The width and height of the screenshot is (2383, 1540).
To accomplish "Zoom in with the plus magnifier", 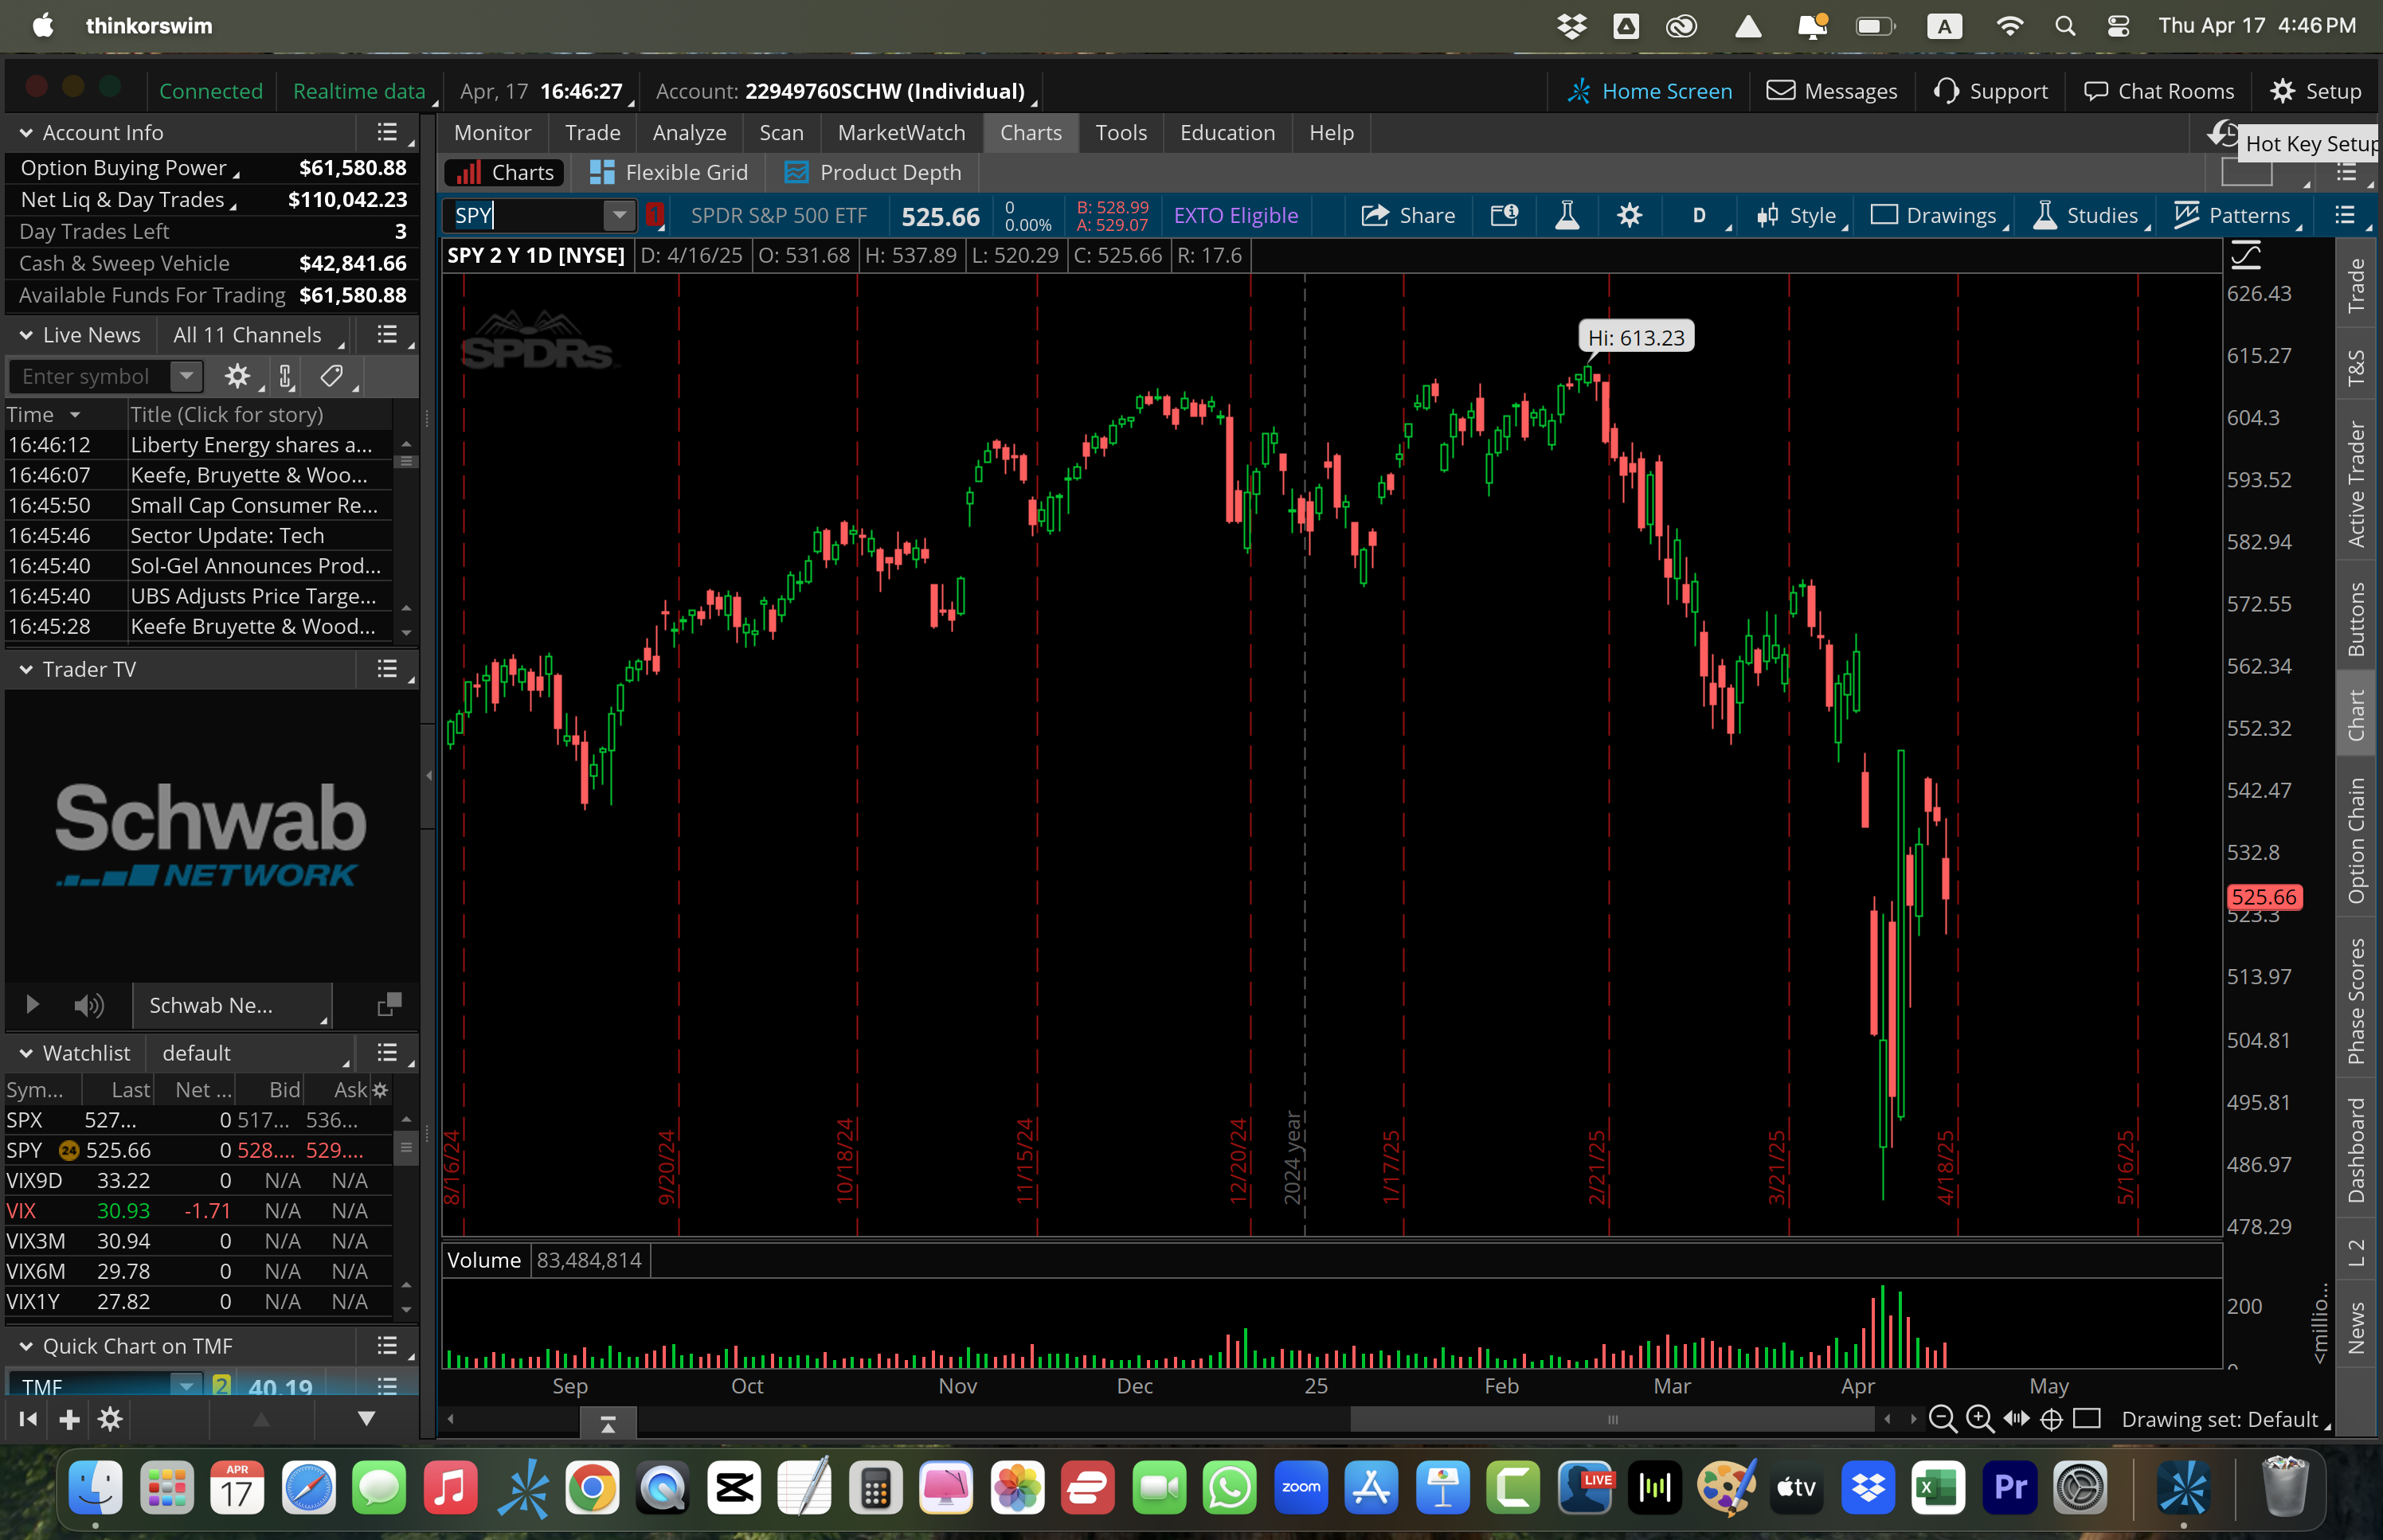I will [x=1979, y=1419].
